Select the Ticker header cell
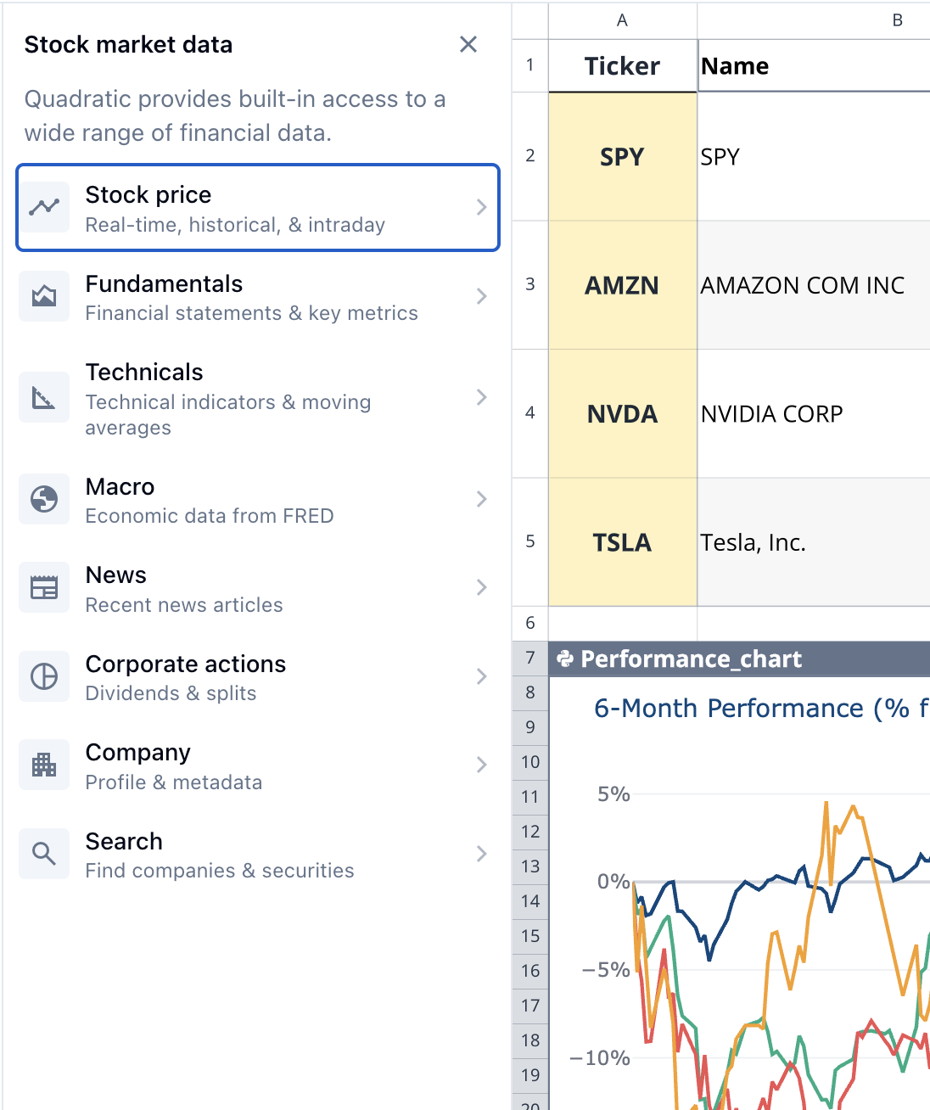Screen dimensions: 930x1110 coord(623,65)
